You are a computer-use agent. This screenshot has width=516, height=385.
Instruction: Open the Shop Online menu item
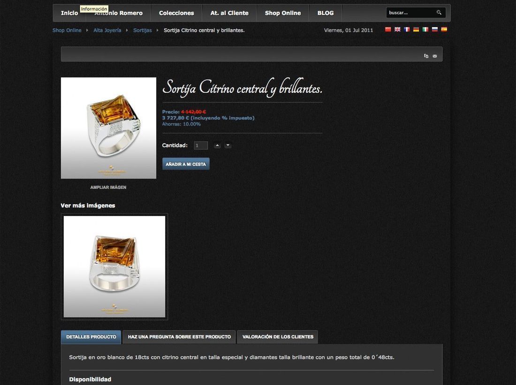283,13
